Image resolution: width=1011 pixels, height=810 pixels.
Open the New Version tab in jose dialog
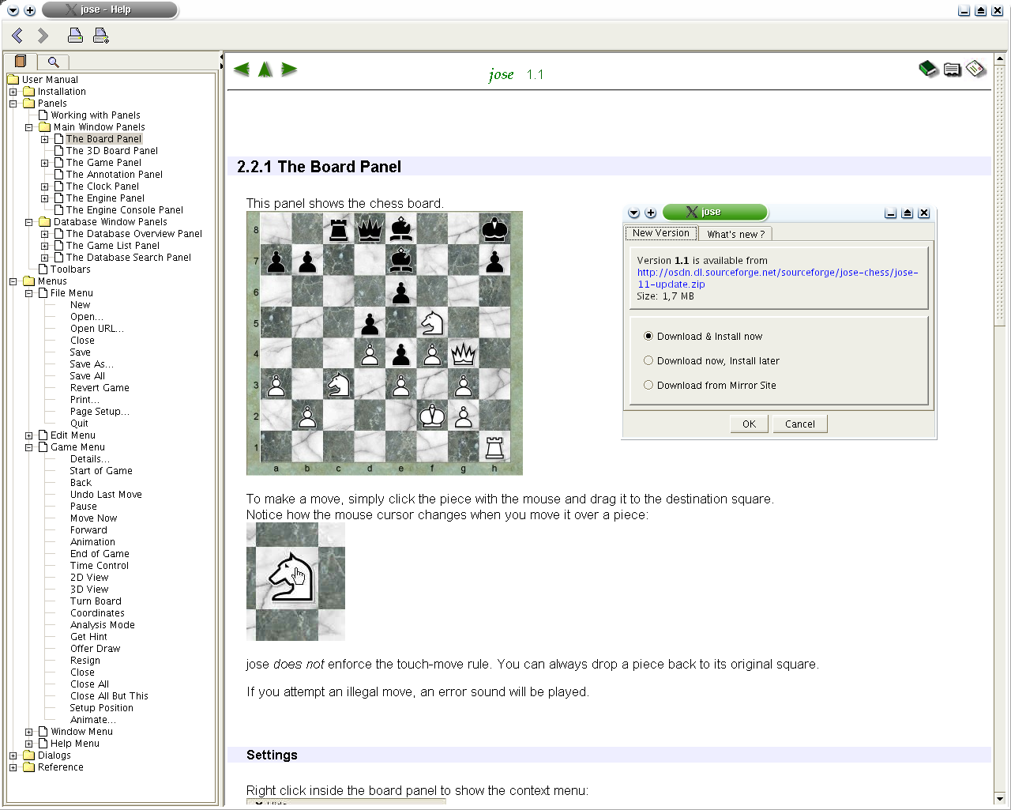pyautogui.click(x=661, y=232)
